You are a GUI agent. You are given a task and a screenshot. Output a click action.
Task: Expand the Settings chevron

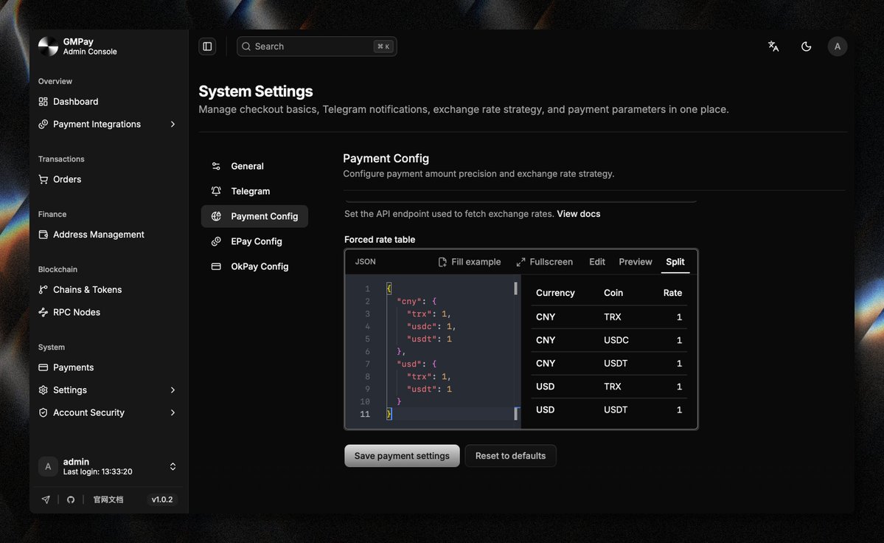(173, 390)
